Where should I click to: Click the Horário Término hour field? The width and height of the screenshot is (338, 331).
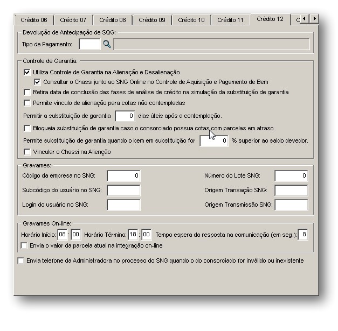[x=133, y=235]
